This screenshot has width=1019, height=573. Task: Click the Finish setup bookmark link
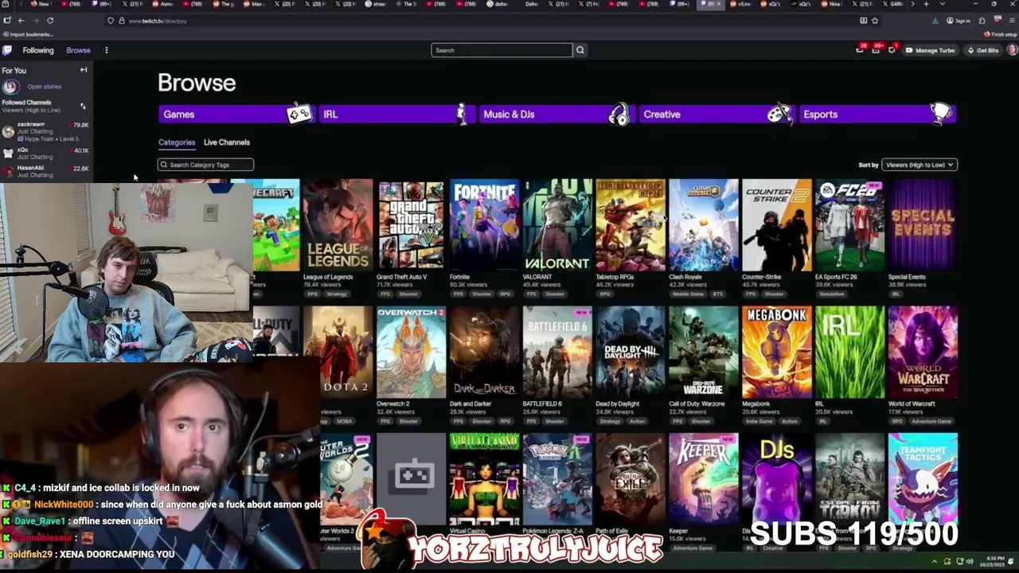pyautogui.click(x=1001, y=34)
